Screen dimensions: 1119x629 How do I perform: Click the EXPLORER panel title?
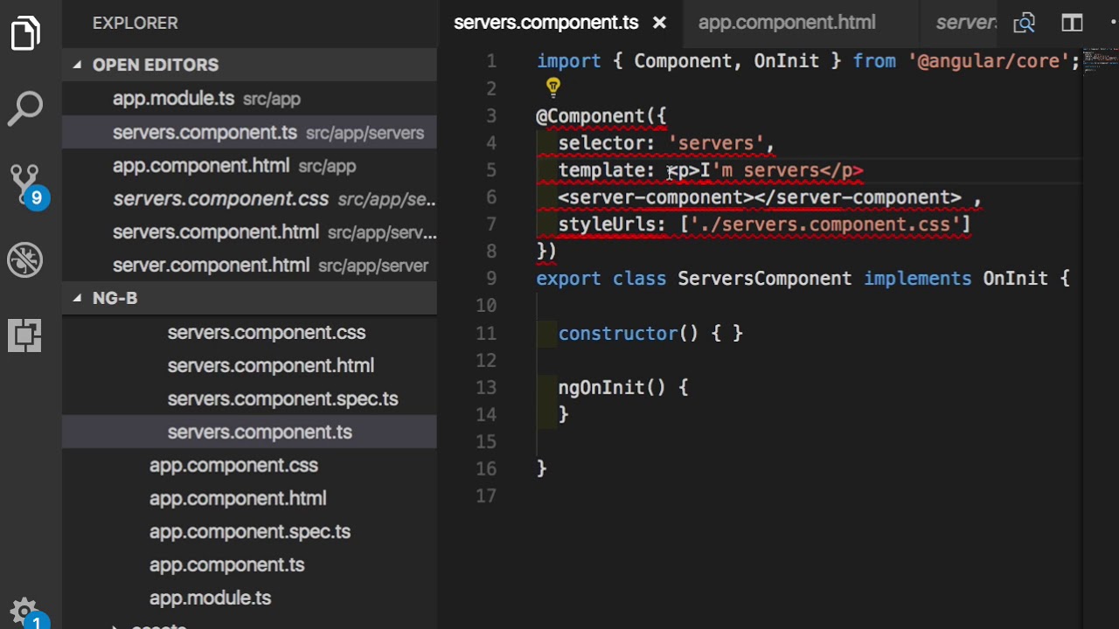point(135,23)
